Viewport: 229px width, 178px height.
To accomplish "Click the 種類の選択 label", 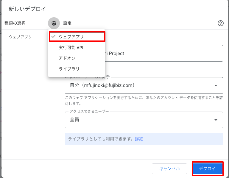I will 15,23.
